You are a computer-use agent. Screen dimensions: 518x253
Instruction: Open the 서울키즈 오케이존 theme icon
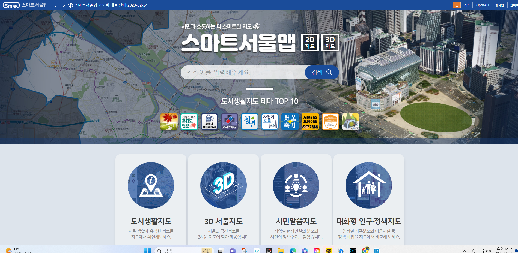tap(310, 122)
